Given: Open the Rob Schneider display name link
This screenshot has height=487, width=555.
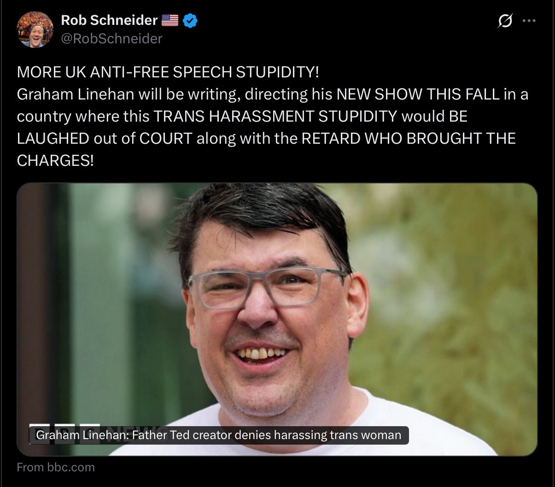Looking at the screenshot, I should 109,20.
